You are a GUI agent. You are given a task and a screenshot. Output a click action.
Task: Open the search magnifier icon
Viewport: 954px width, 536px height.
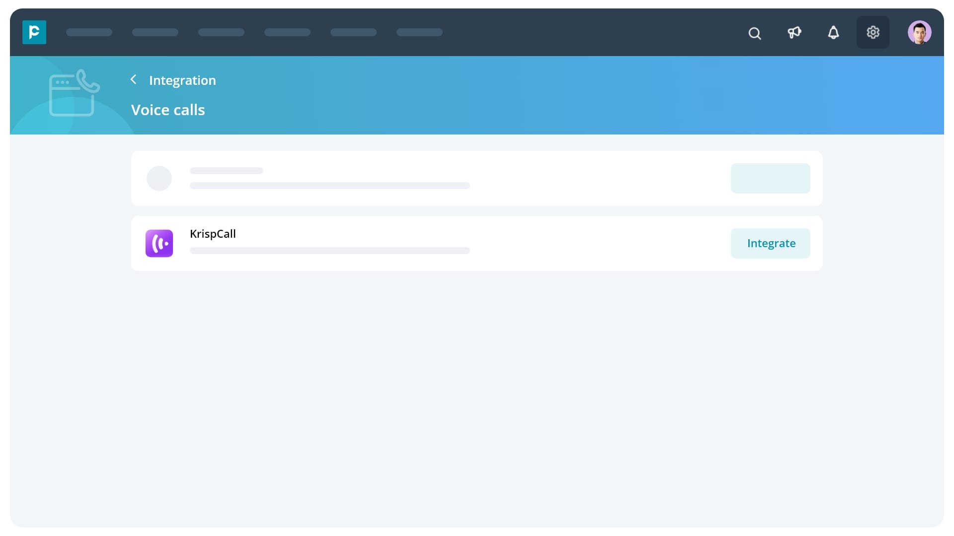754,33
